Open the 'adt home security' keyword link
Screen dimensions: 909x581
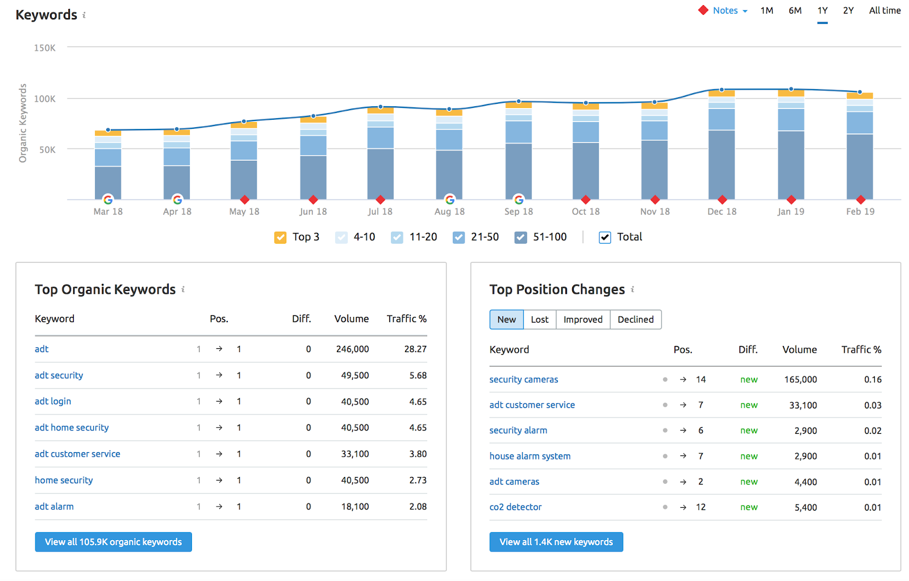click(72, 428)
